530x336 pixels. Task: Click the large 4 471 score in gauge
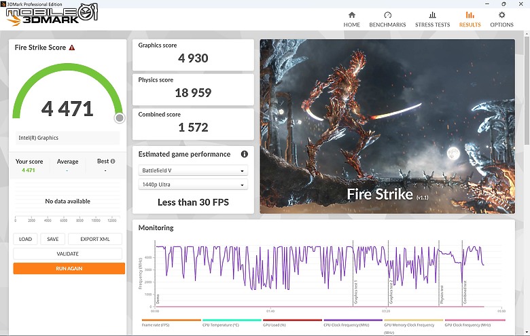click(x=67, y=109)
